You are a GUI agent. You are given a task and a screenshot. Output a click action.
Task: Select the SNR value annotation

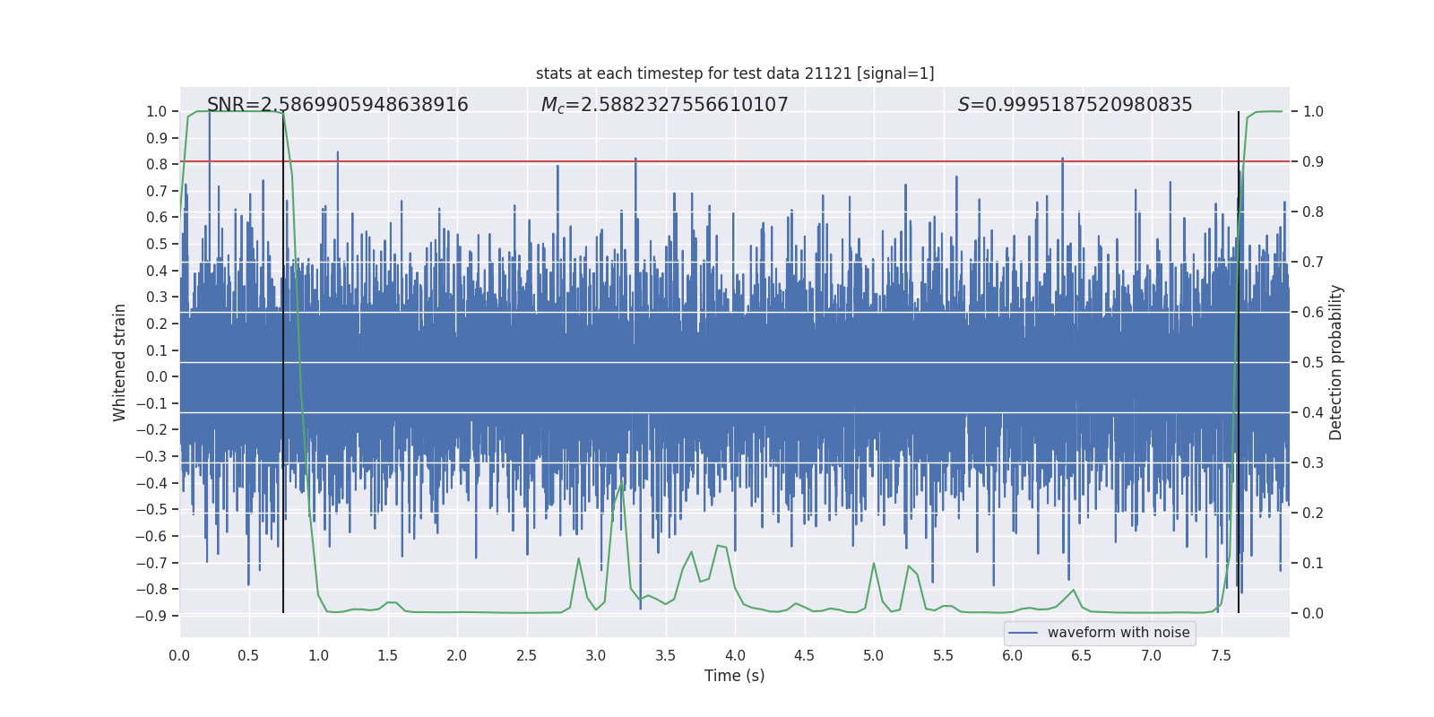click(x=337, y=105)
